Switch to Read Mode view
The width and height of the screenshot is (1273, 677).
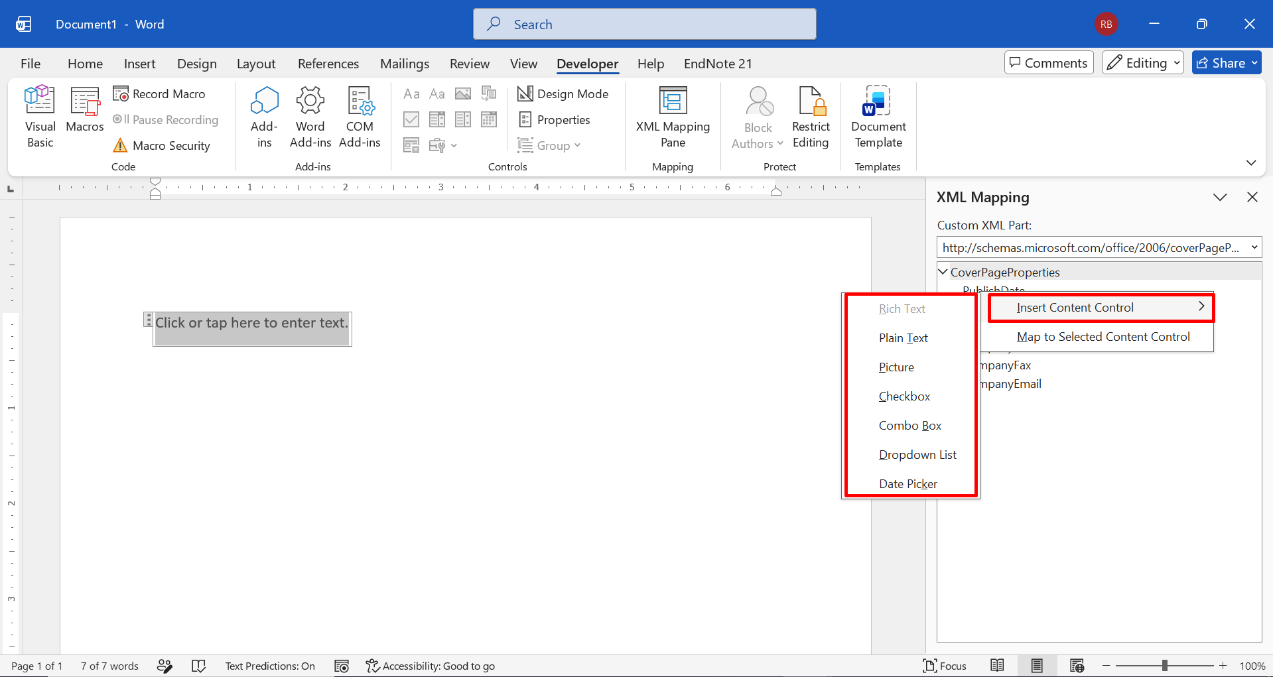coord(997,666)
